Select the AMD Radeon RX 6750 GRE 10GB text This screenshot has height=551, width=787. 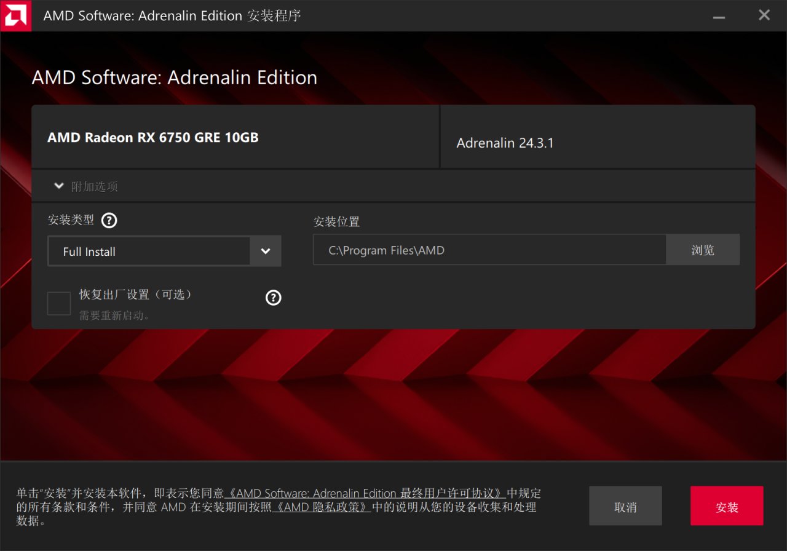tap(153, 137)
